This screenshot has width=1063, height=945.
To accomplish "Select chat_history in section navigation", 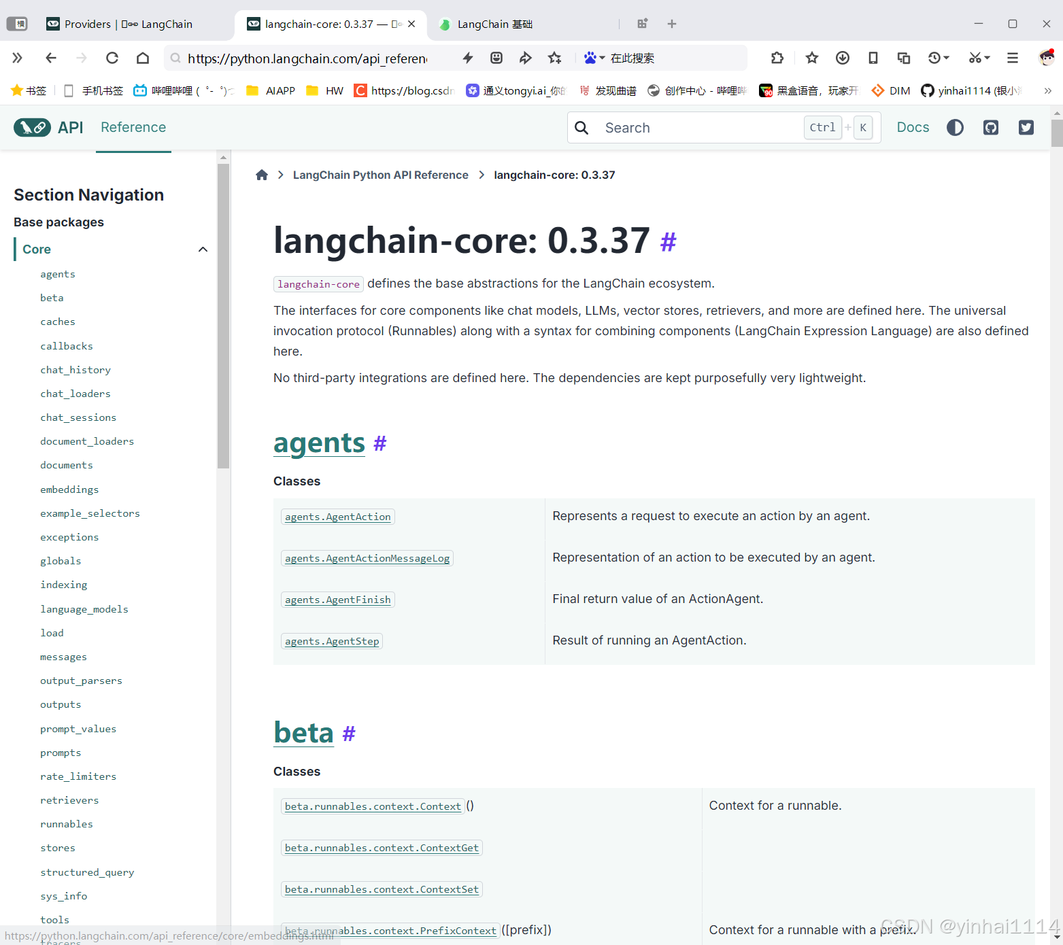I will [75, 370].
